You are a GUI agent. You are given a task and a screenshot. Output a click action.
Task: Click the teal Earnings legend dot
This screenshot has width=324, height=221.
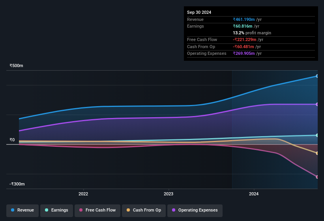coord(47,210)
